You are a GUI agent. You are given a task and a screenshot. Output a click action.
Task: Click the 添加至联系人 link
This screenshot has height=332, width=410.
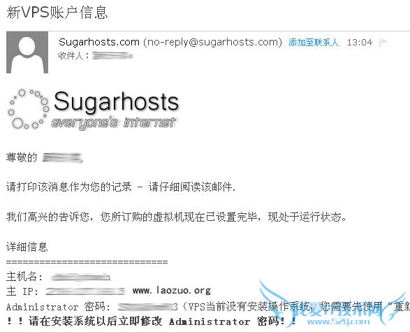click(x=314, y=43)
